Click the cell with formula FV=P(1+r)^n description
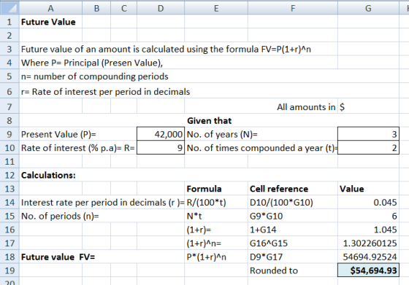The width and height of the screenshot is (409, 285). tap(166, 49)
